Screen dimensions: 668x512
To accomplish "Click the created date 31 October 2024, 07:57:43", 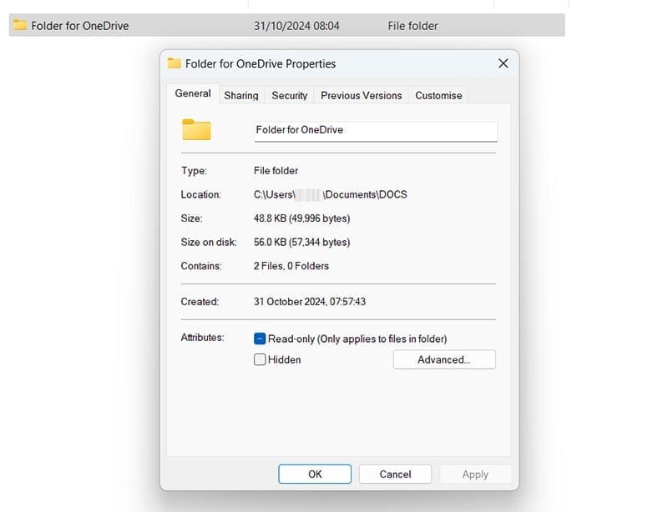I will click(310, 302).
